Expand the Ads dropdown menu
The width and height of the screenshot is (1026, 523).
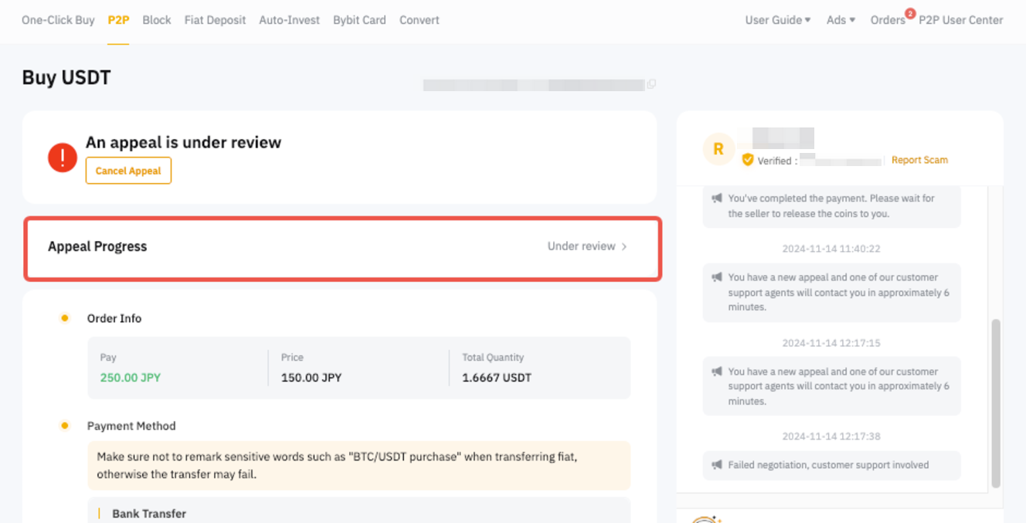841,20
